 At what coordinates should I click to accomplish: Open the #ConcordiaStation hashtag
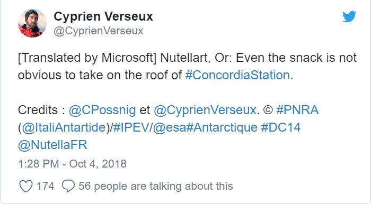coord(237,75)
